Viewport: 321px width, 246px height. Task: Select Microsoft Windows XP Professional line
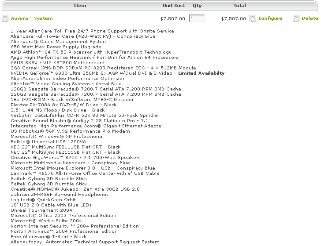click(x=57, y=137)
